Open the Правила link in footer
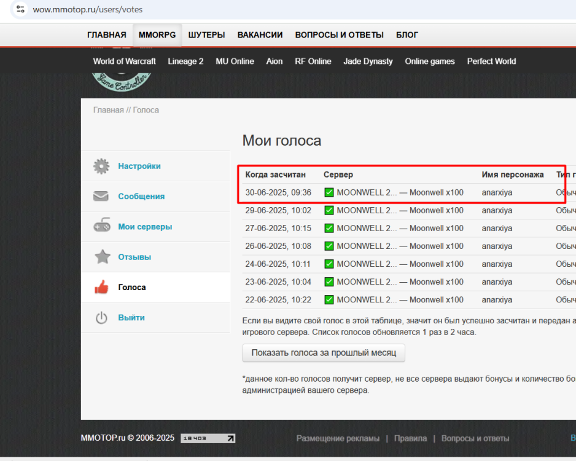This screenshot has width=576, height=461. pos(410,438)
